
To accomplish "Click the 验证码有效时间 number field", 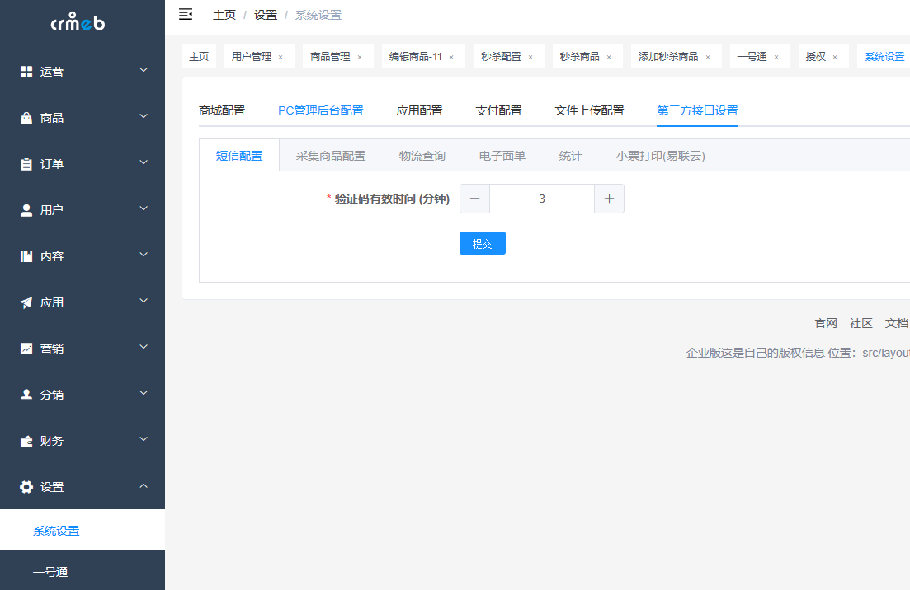I will (542, 199).
